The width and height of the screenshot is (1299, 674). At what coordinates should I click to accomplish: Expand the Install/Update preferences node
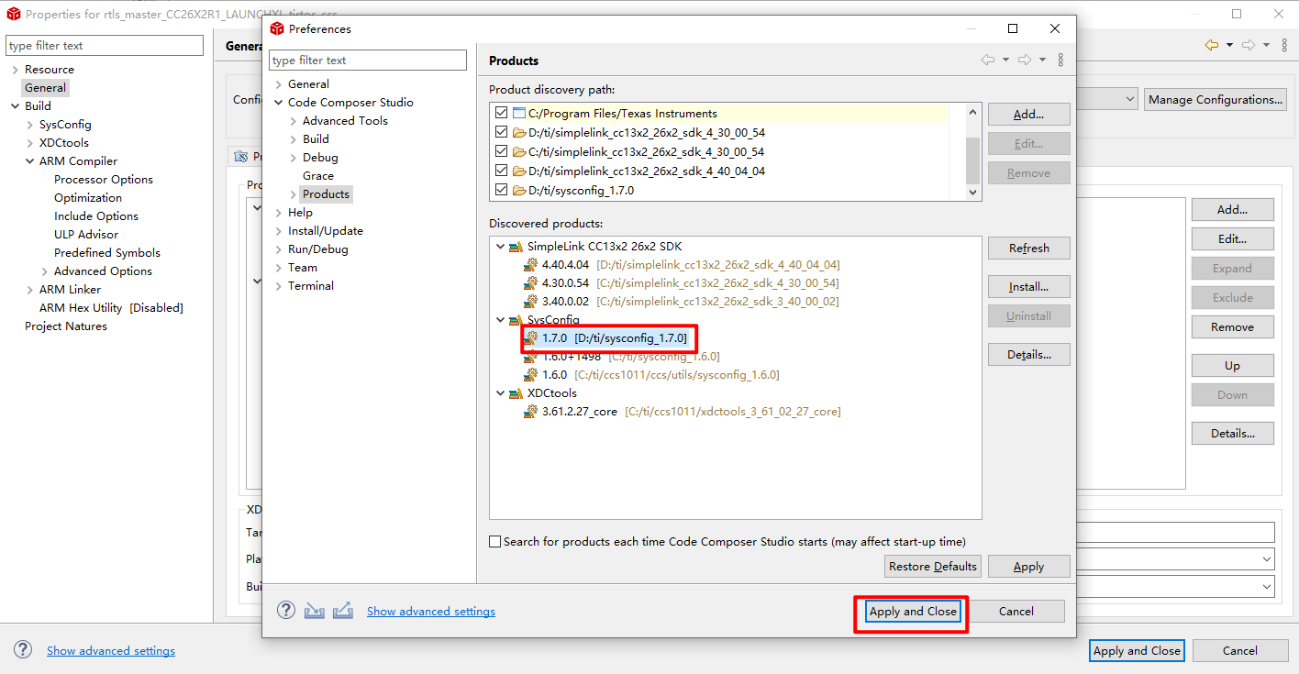(279, 231)
